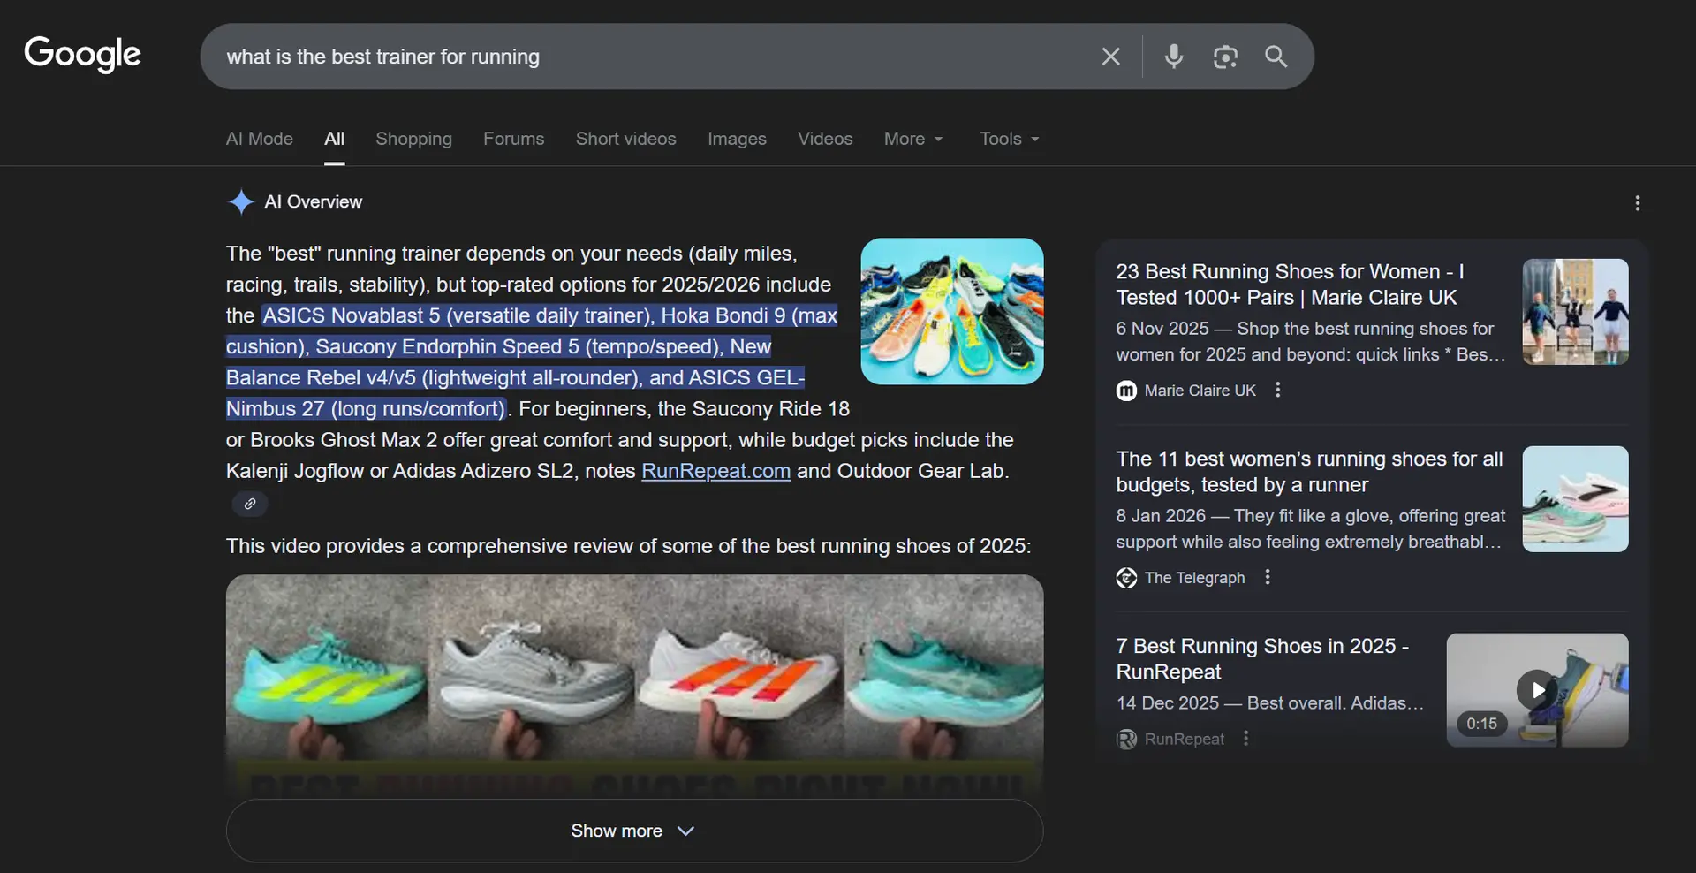Screen dimensions: 1696x873
Task: Click the colorful running shoes pile thumbnail
Action: click(x=951, y=311)
